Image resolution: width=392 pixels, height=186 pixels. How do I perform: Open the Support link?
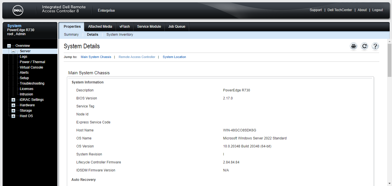pos(316,10)
